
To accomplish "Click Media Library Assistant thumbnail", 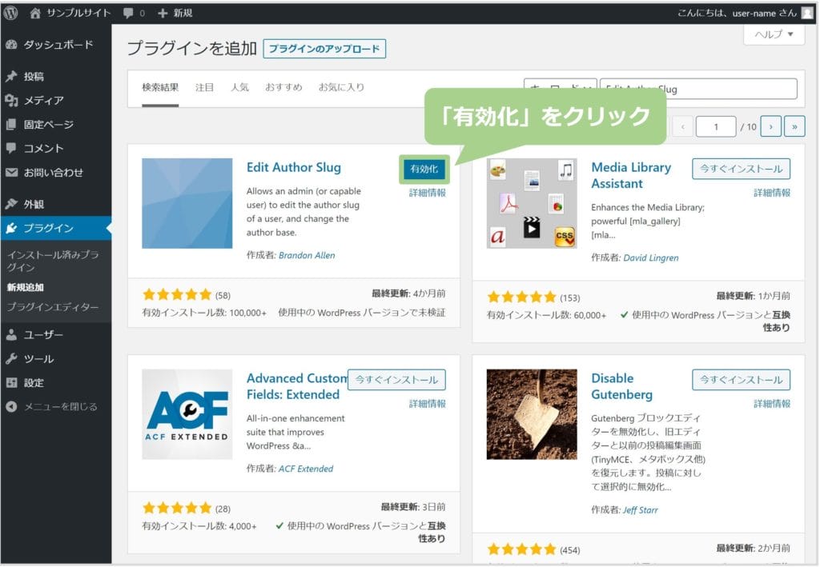I will 532,204.
